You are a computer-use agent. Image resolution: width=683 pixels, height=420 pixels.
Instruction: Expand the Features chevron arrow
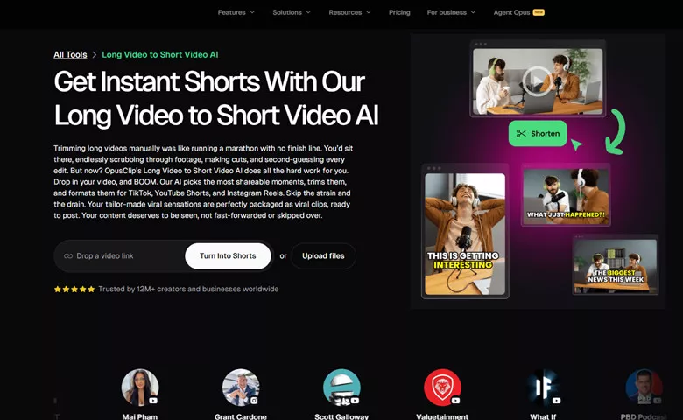coord(252,12)
